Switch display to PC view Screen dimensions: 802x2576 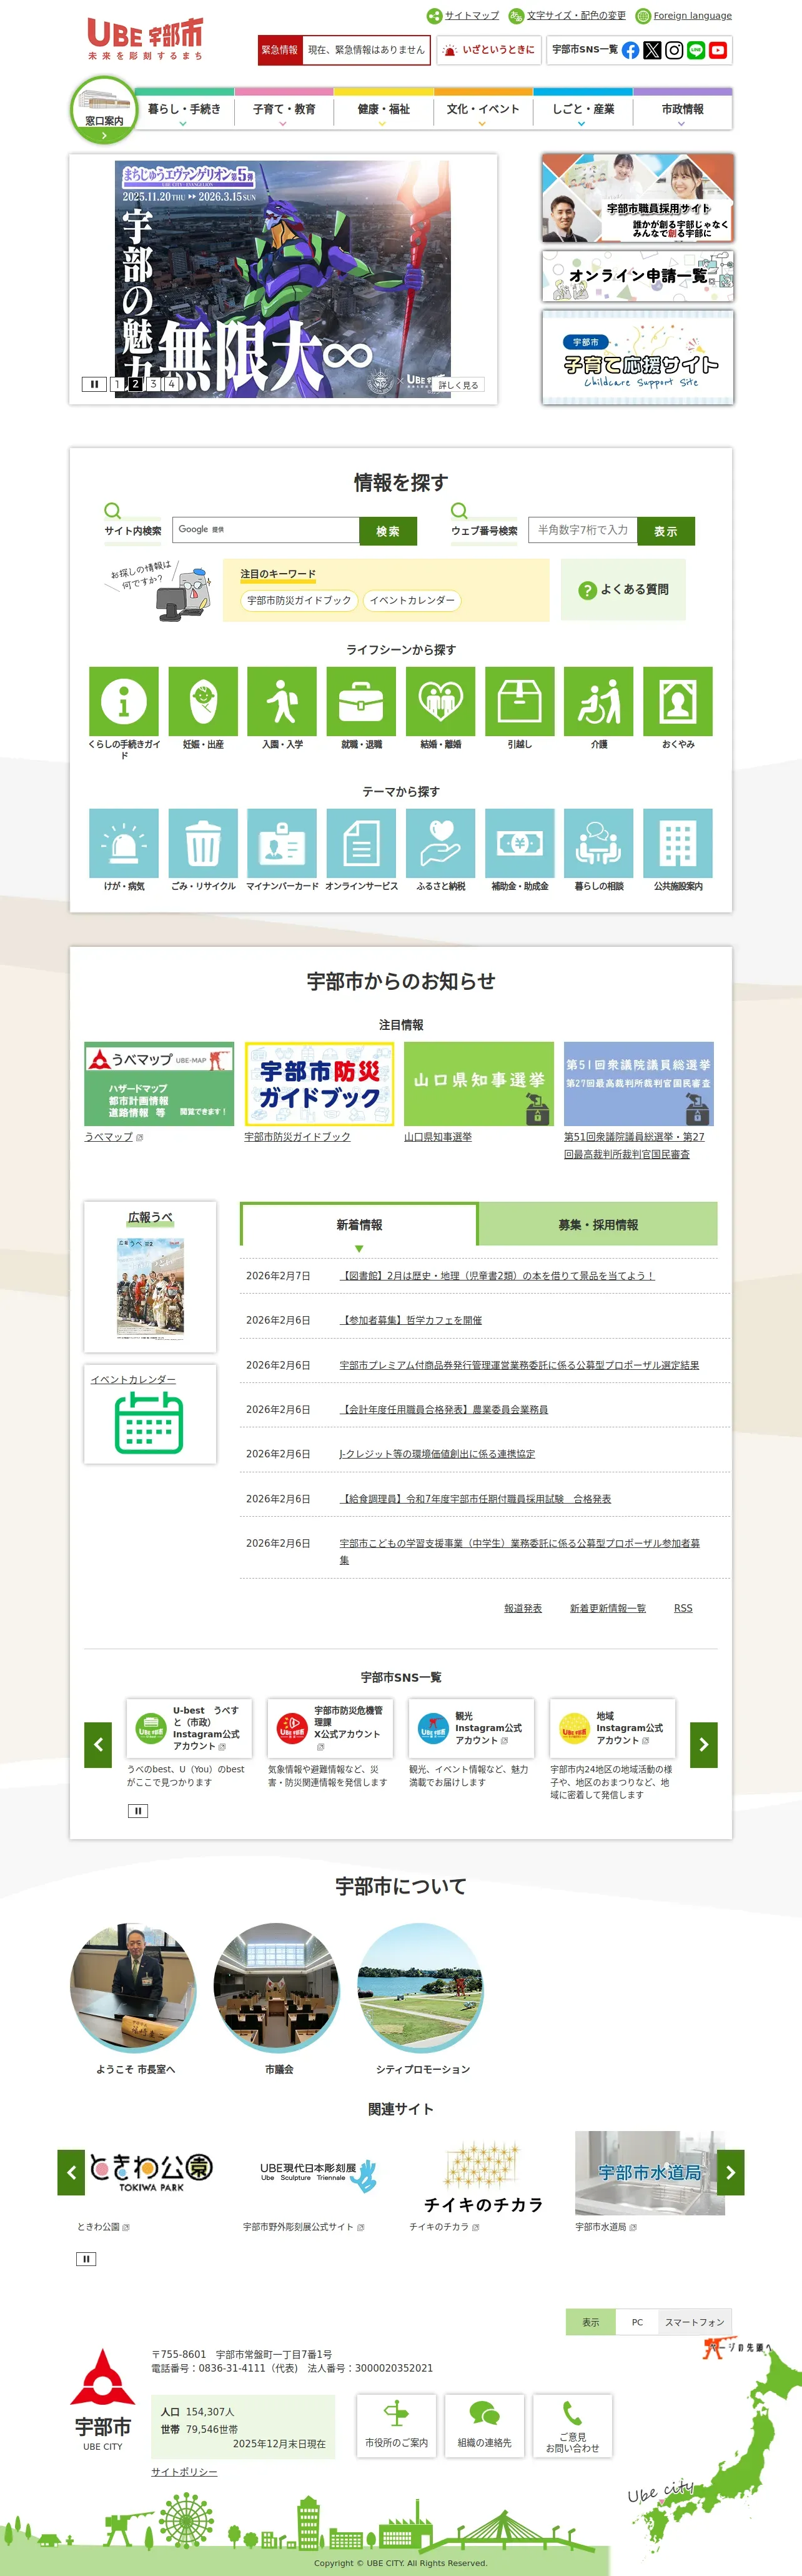click(637, 2322)
